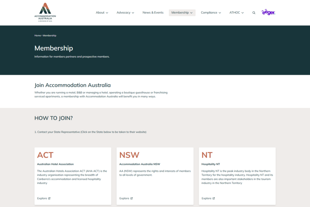Click the Accommodation Australia logo
The image size is (310, 207).
click(x=45, y=12)
